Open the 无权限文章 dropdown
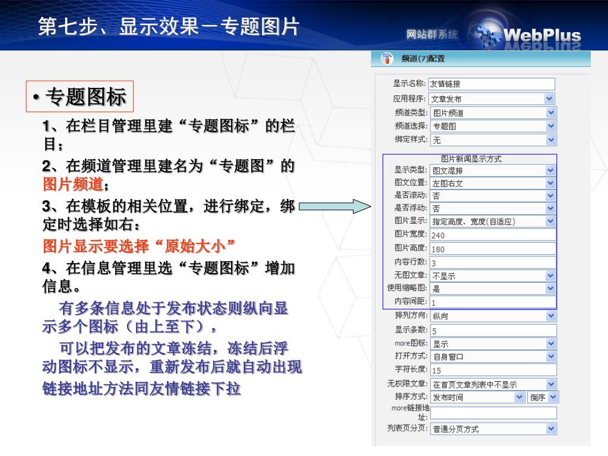This screenshot has width=608, height=456. 493,384
